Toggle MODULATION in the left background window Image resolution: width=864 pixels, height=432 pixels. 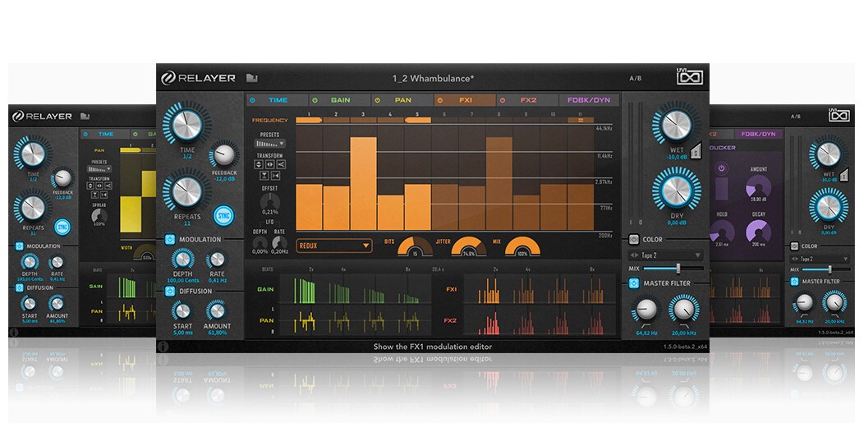19,246
